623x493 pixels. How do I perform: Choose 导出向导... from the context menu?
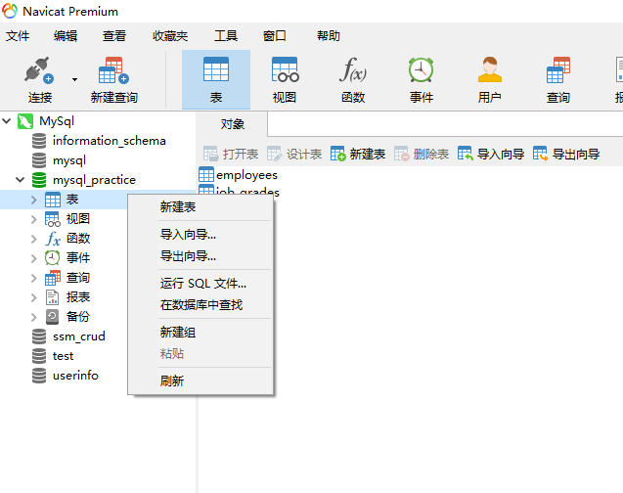[200, 256]
